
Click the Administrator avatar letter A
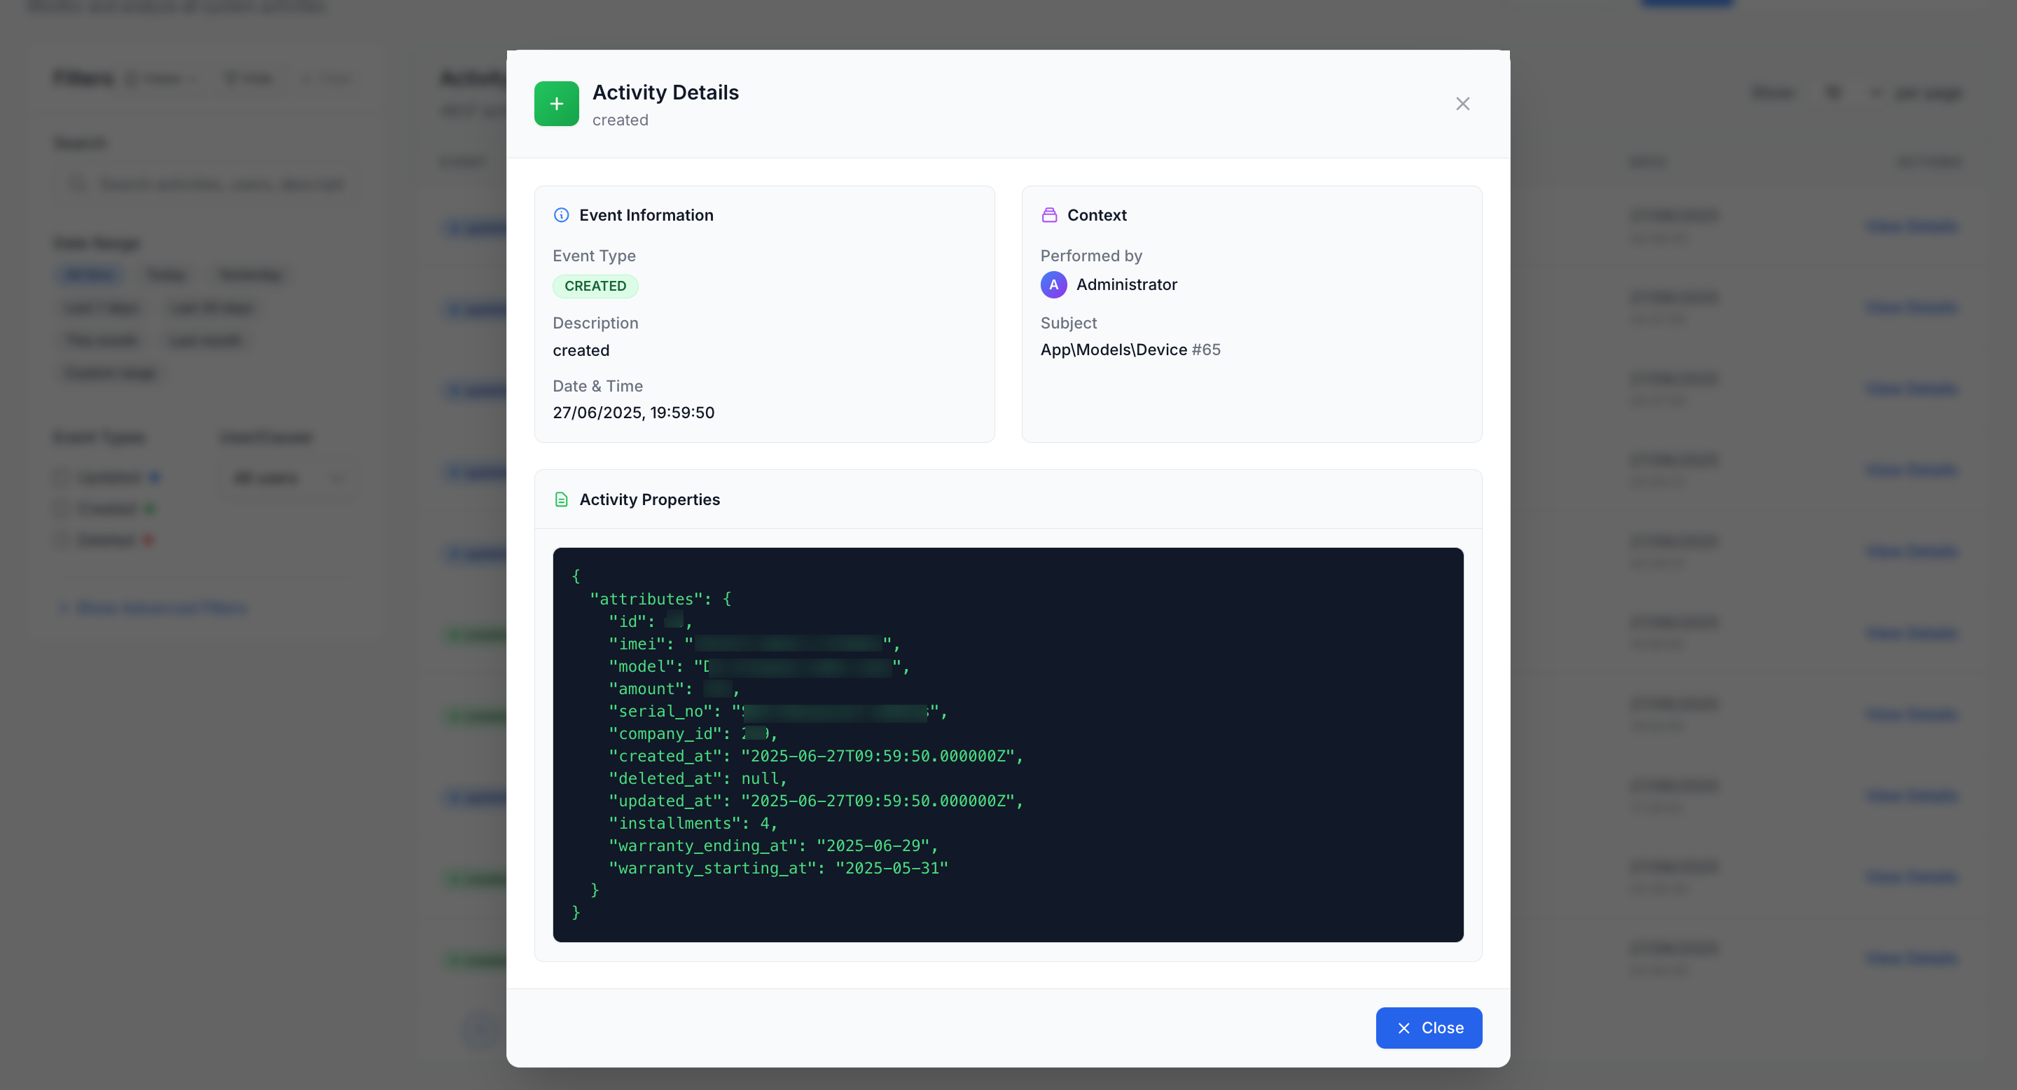(x=1054, y=284)
